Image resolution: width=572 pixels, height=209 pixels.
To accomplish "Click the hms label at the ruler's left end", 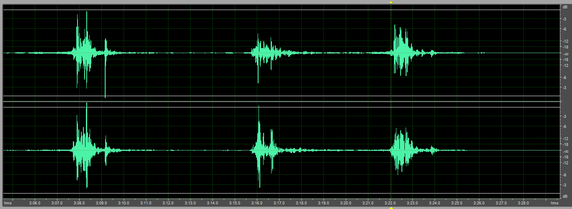I will coord(8,203).
